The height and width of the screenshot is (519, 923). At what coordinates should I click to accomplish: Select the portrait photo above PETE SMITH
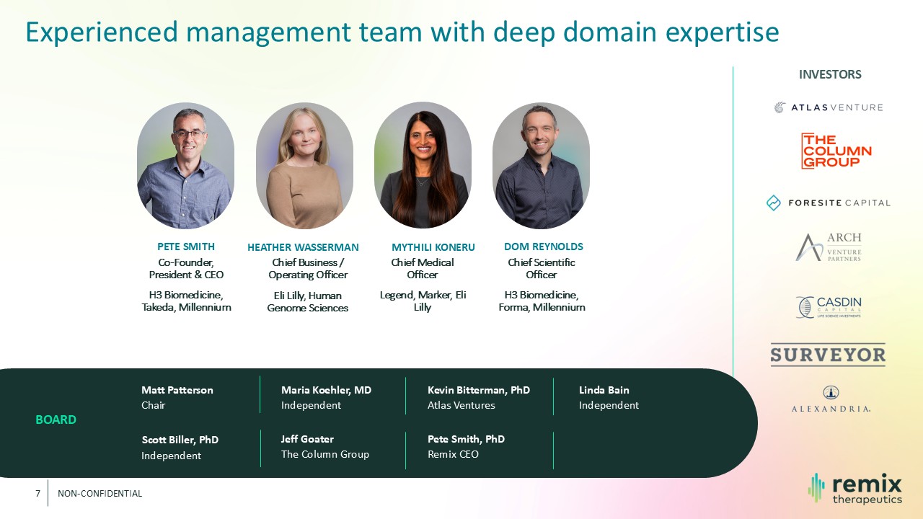(x=185, y=166)
